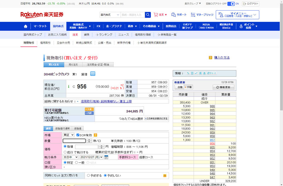Click the 数量 quantity input field
Image resolution: width=283 pixels, height=186 pixels.
[x=74, y=141]
